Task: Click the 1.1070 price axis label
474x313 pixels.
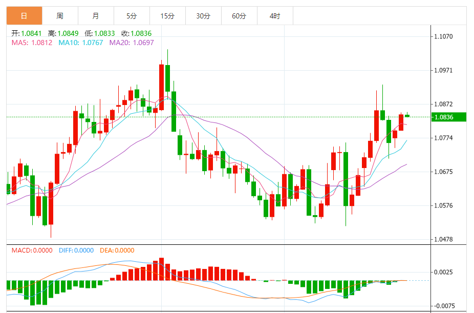Action: (443, 36)
